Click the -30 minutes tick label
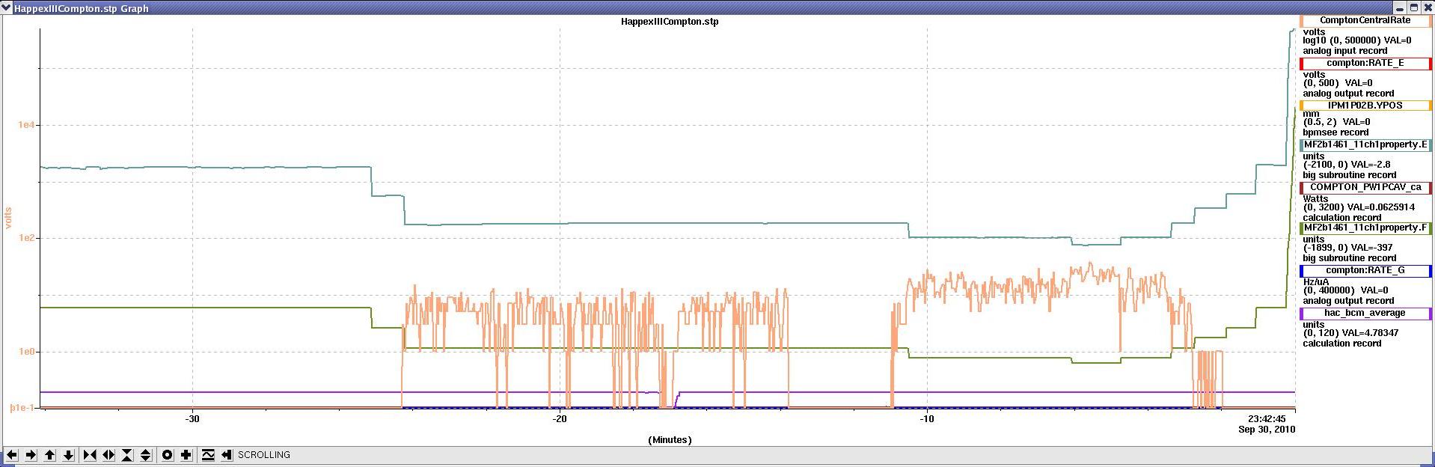The height and width of the screenshot is (467, 1435). coord(192,419)
